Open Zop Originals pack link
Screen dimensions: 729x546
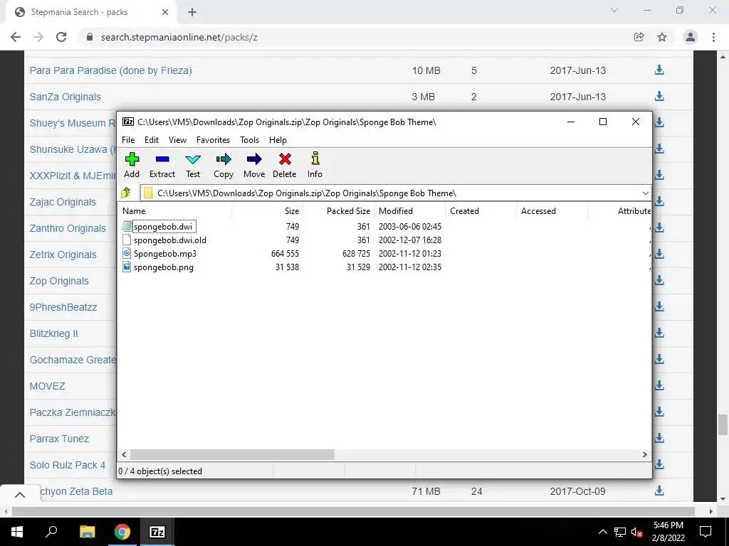tap(59, 281)
